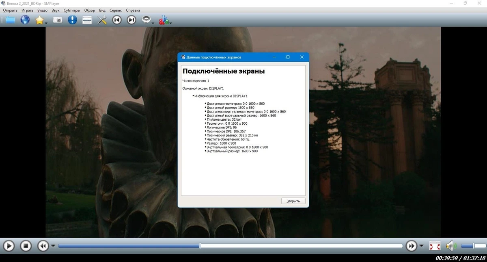This screenshot has height=262, width=487.
Task: Click the elapsed time display 00:39:59
Action: (447, 258)
